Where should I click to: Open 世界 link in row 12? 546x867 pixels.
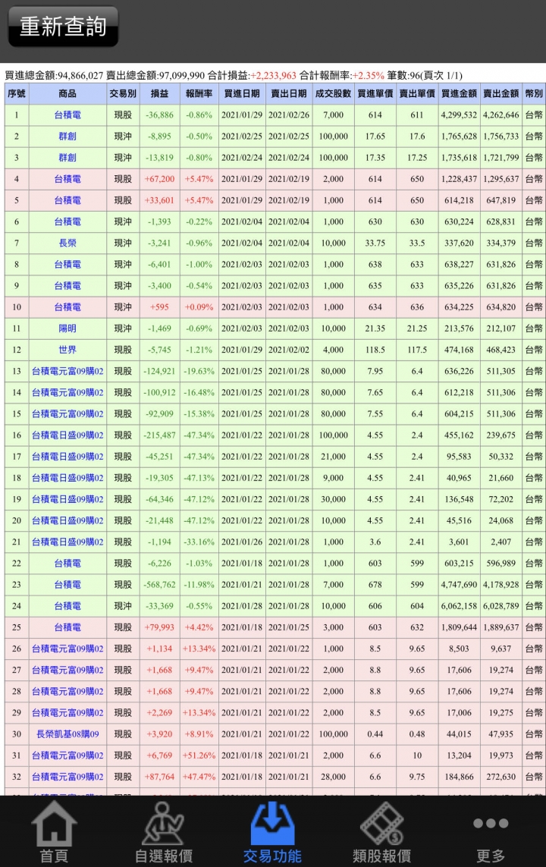click(67, 350)
